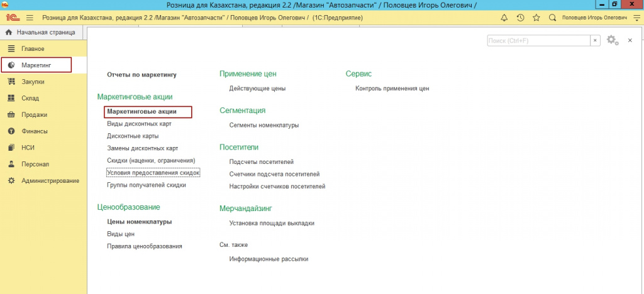Open the hamburger functions menu

tap(30, 18)
